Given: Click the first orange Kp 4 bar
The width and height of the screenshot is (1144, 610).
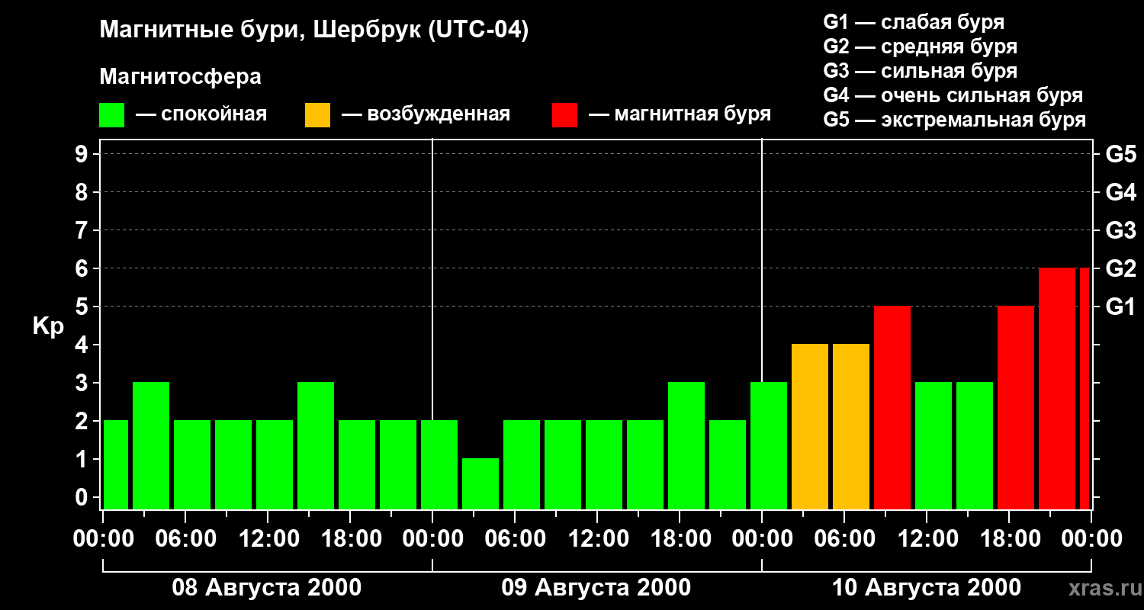Looking at the screenshot, I should tap(810, 426).
